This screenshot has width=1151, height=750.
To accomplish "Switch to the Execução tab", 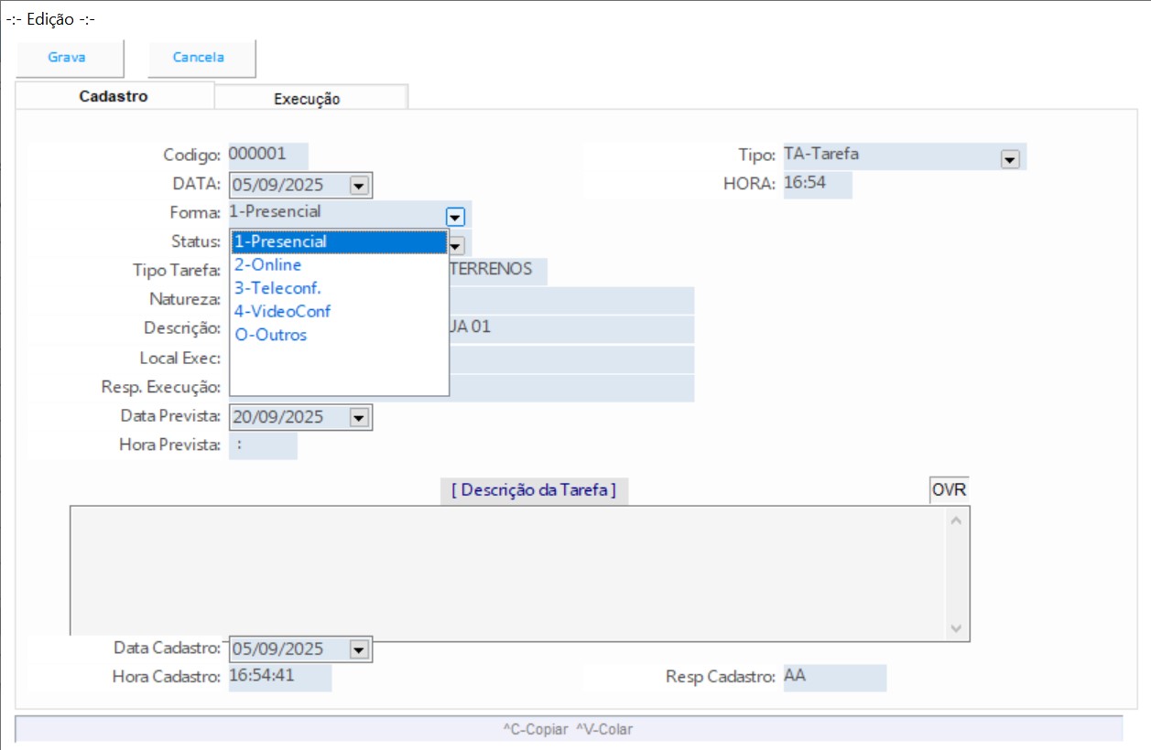I will pos(307,99).
